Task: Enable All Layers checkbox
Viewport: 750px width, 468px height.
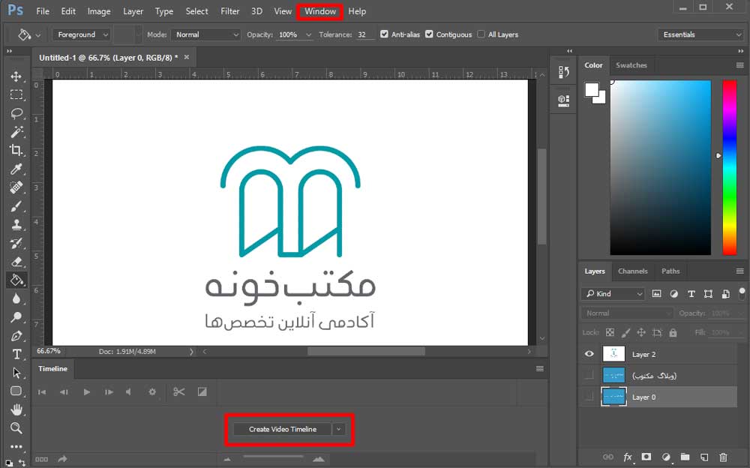Action: click(481, 34)
